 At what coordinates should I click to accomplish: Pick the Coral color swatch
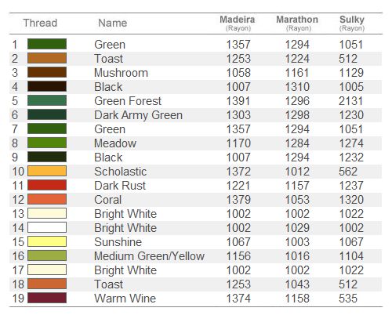pos(47,199)
